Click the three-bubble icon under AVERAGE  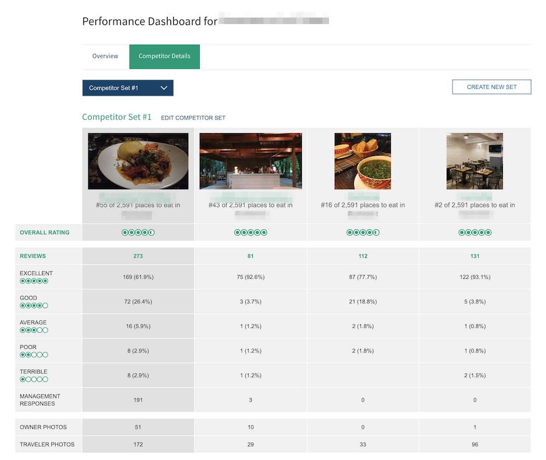coord(34,330)
